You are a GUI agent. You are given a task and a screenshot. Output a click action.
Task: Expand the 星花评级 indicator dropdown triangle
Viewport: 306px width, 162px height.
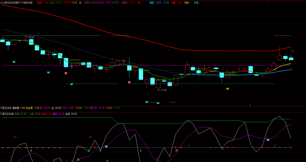click(x=1, y=108)
